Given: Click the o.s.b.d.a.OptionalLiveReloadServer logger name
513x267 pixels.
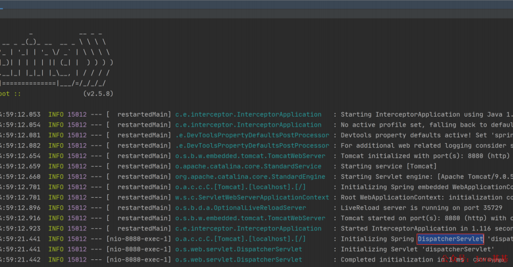Looking at the screenshot, I should tap(240, 208).
